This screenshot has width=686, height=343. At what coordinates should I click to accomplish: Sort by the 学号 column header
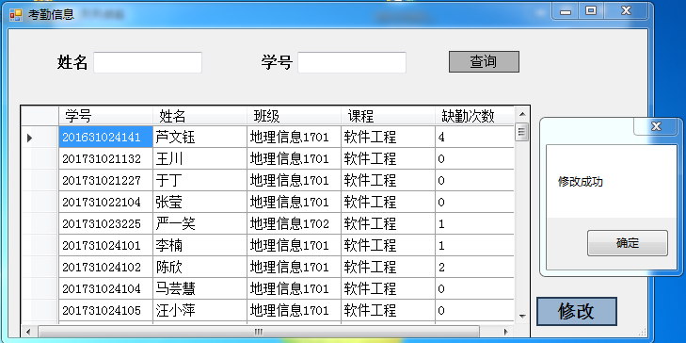pos(106,116)
